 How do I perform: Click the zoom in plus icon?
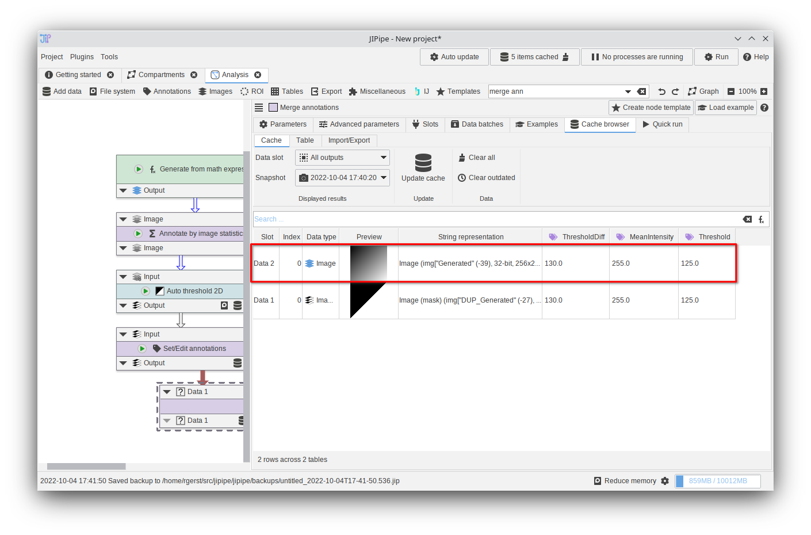pos(764,91)
